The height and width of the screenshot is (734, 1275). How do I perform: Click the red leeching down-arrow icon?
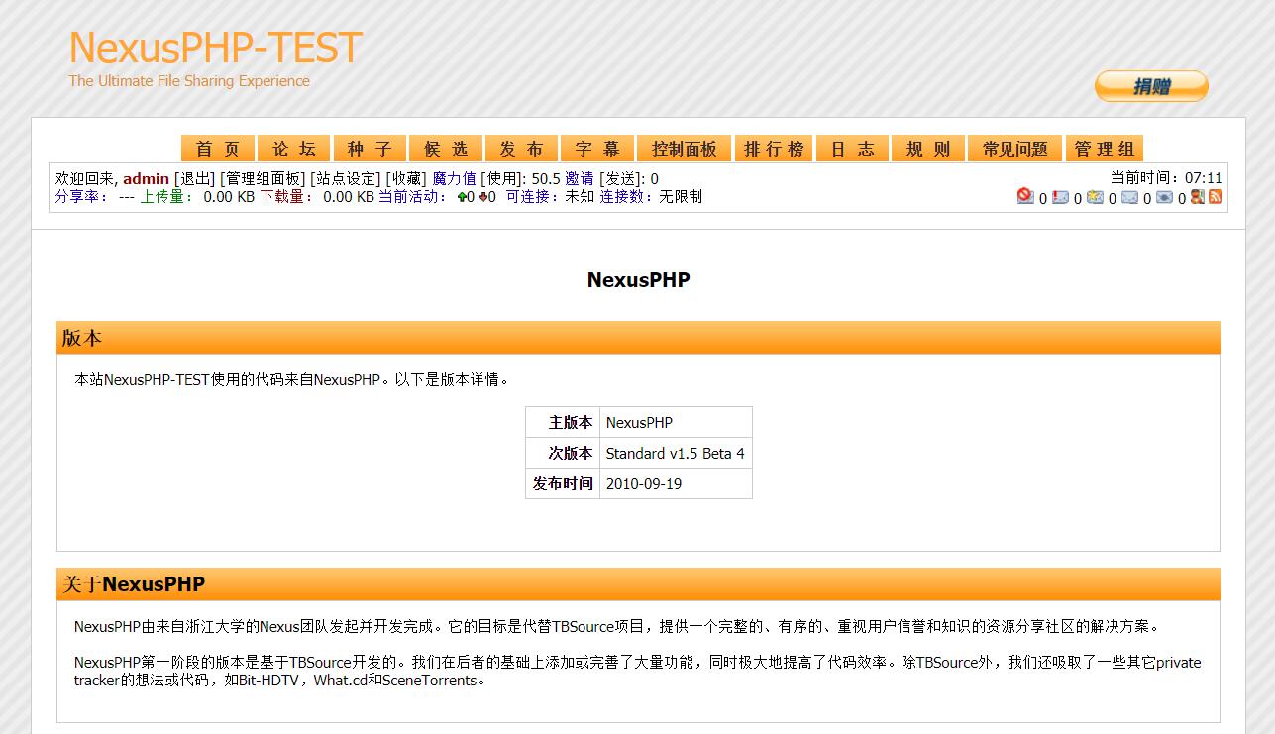click(483, 197)
